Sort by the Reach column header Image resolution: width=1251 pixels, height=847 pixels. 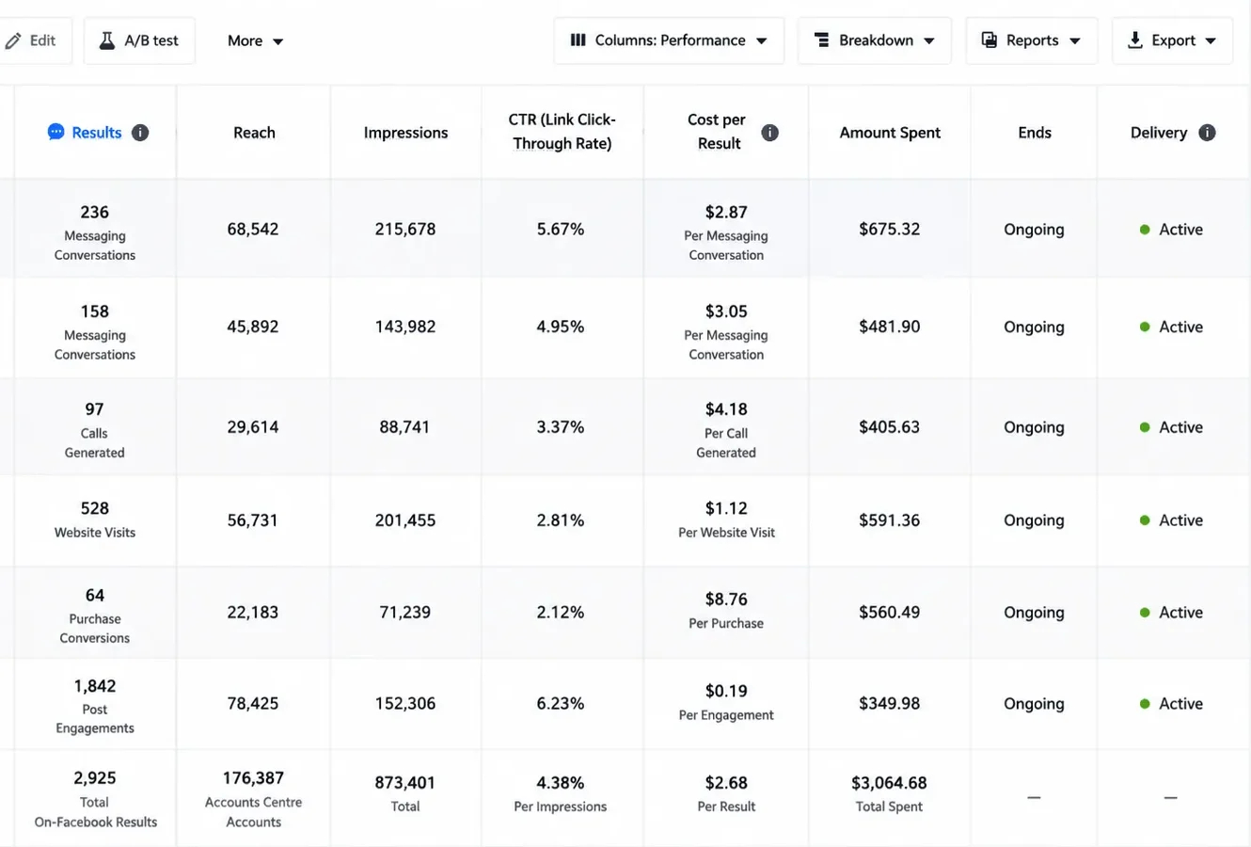[x=254, y=133]
